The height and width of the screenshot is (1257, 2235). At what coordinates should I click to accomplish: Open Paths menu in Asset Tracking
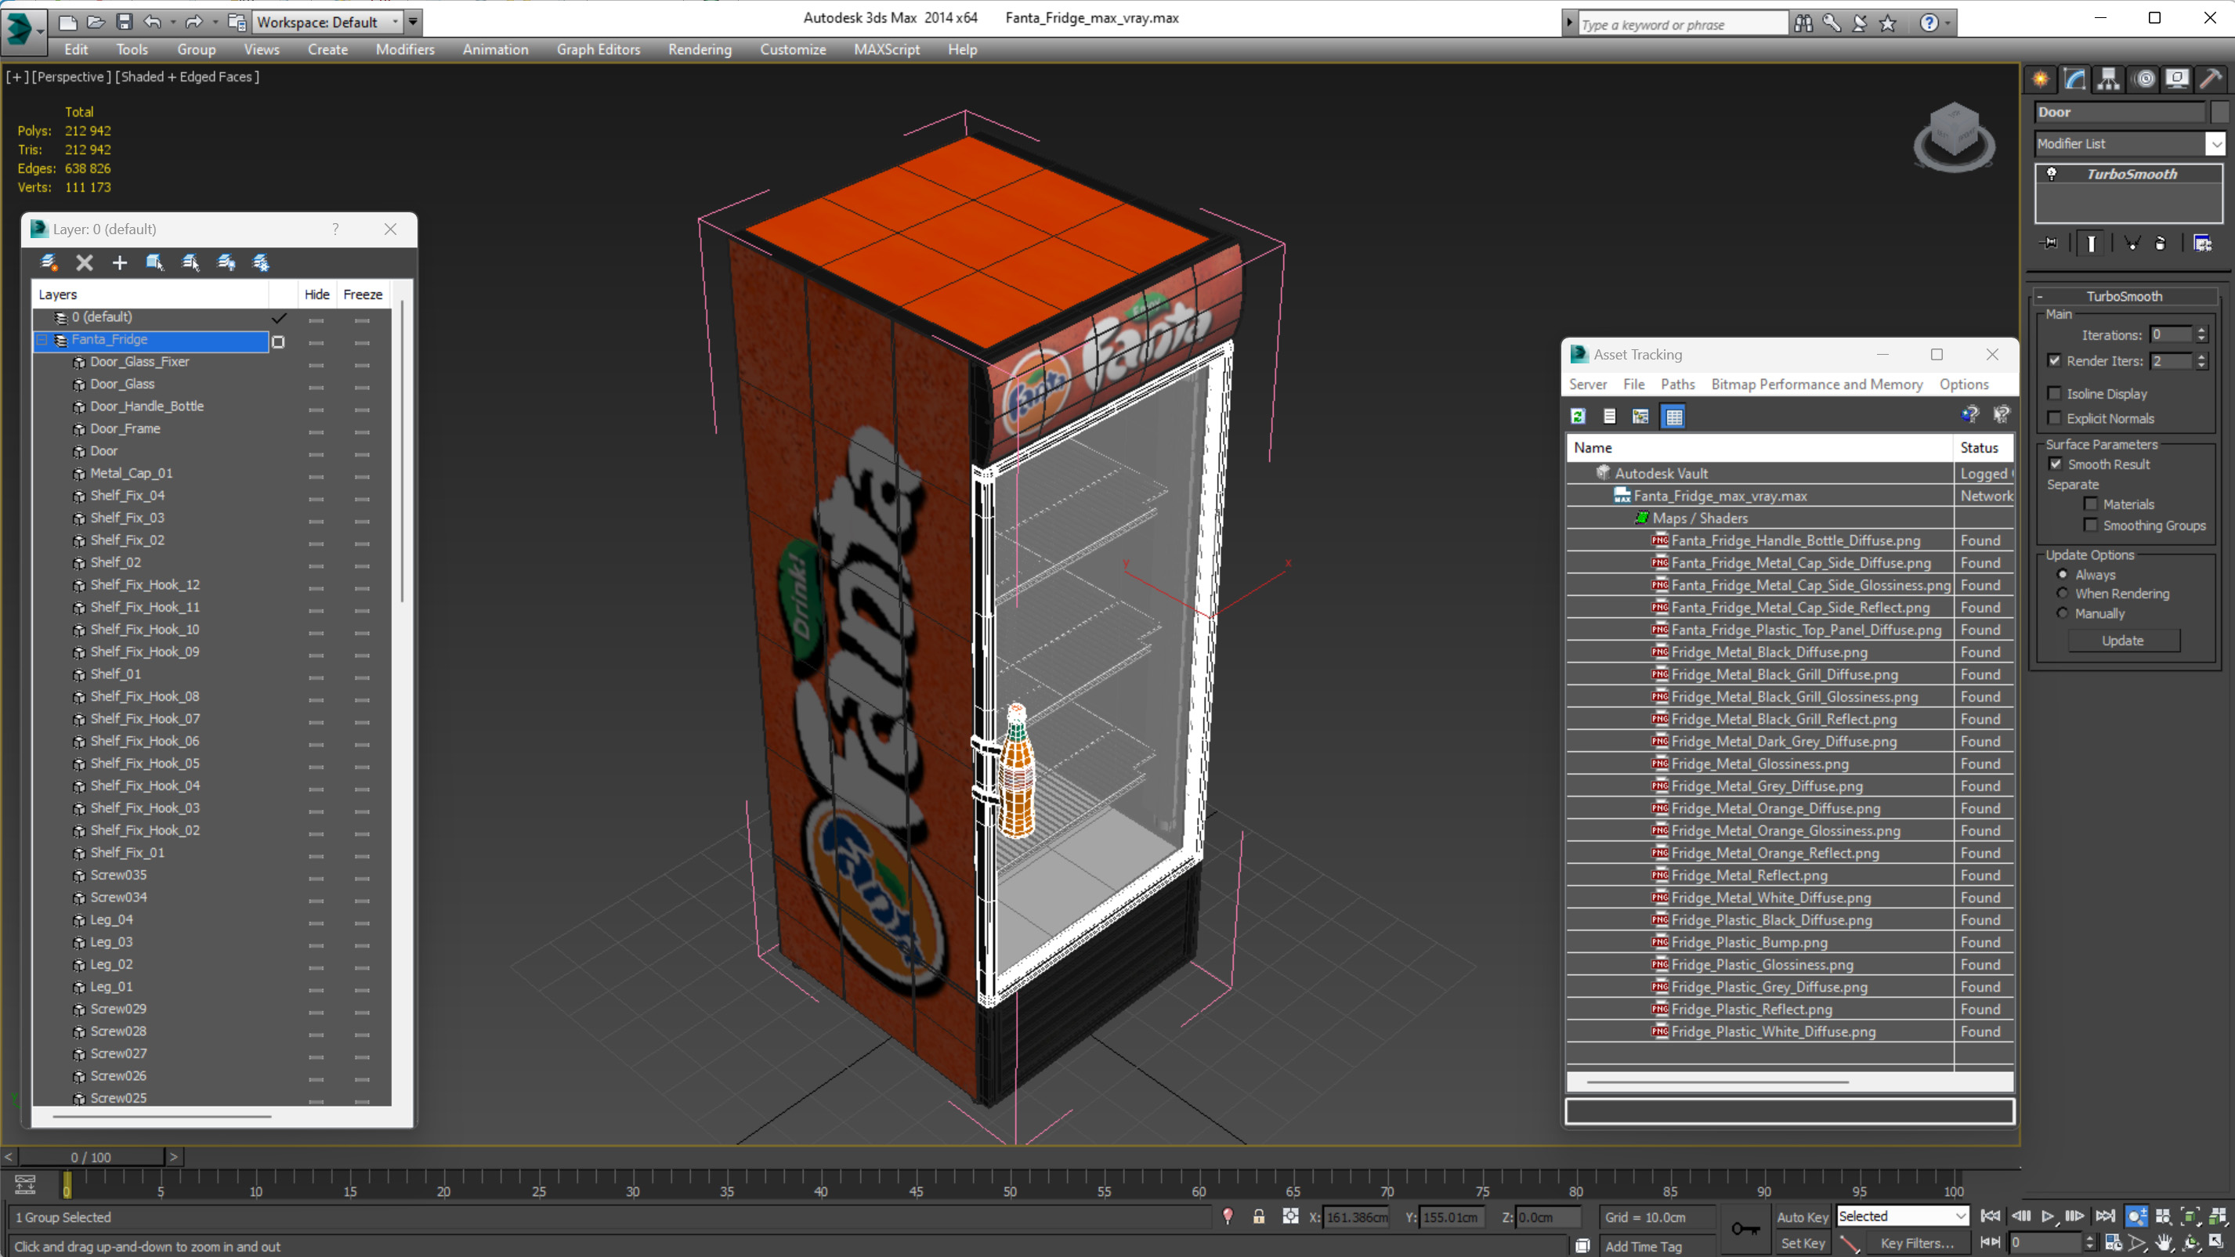coord(1677,384)
